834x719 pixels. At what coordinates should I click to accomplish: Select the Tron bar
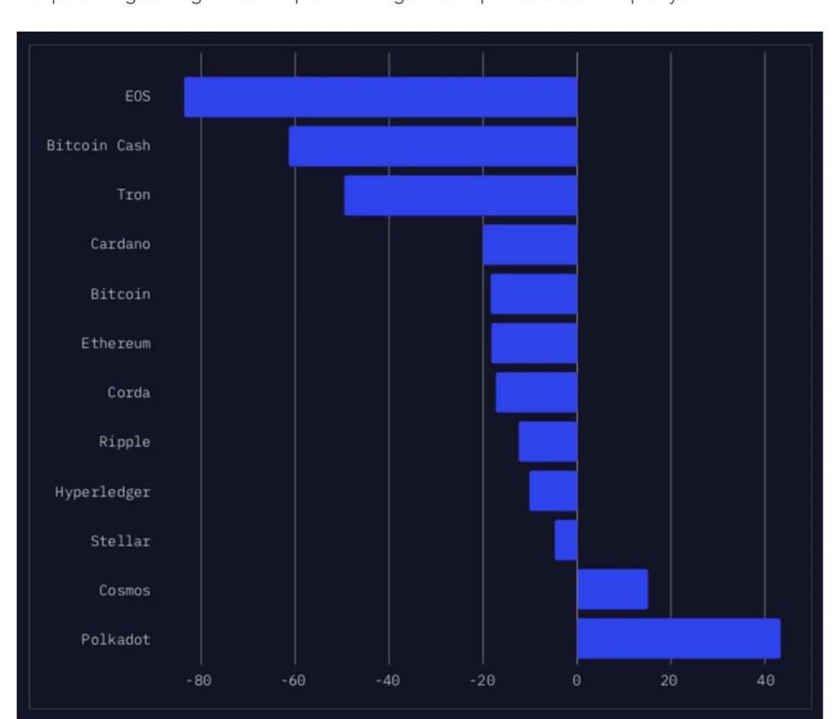coord(460,195)
